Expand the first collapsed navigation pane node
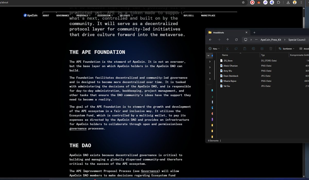This screenshot has width=309, height=180. pos(210,61)
